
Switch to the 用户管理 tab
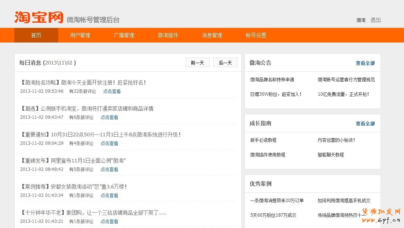[x=80, y=35]
